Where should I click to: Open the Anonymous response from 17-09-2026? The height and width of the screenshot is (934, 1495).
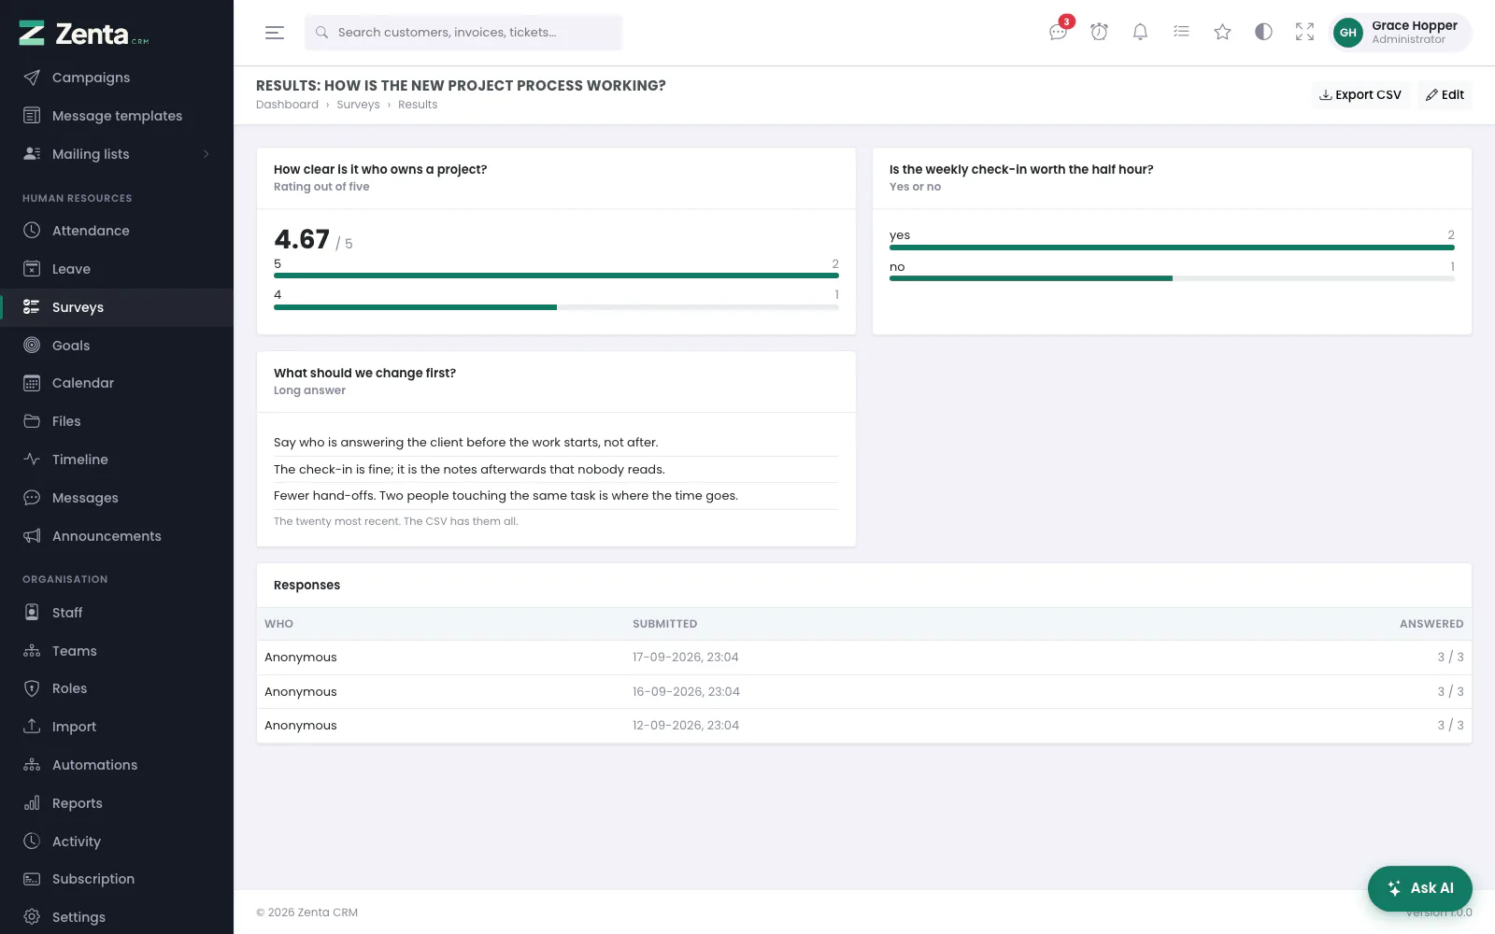tap(864, 658)
